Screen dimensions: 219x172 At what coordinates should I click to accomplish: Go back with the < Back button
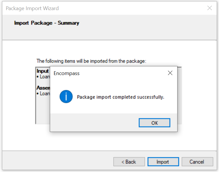pos(129,162)
